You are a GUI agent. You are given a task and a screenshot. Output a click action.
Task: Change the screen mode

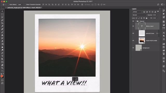[x=2, y=83]
